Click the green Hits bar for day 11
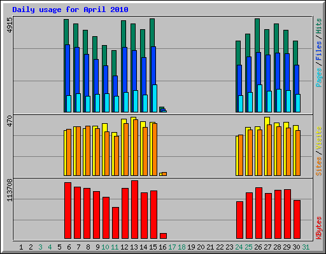This screenshot has height=254, width=326. tap(114, 63)
